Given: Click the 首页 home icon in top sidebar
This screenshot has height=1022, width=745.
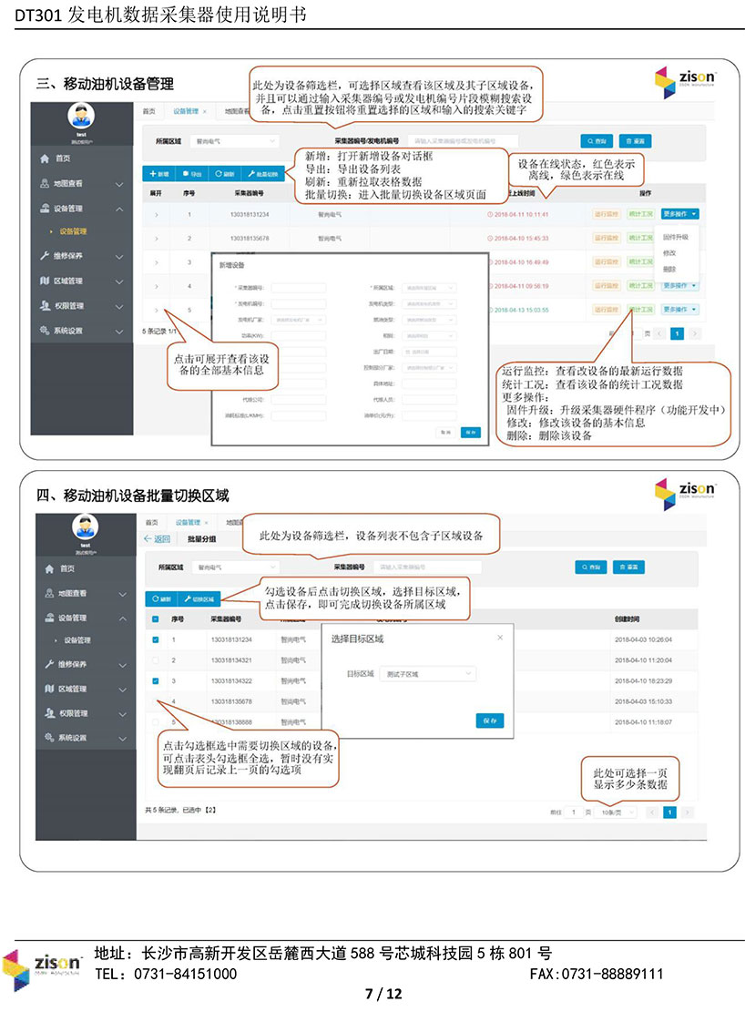Looking at the screenshot, I should click(x=46, y=158).
